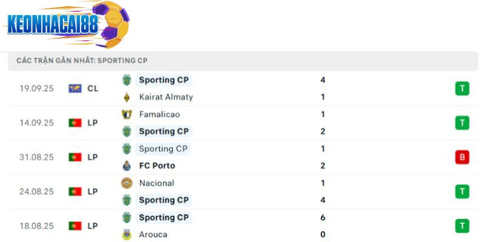
Task: Click FC Porto team crest
Action: point(127,166)
